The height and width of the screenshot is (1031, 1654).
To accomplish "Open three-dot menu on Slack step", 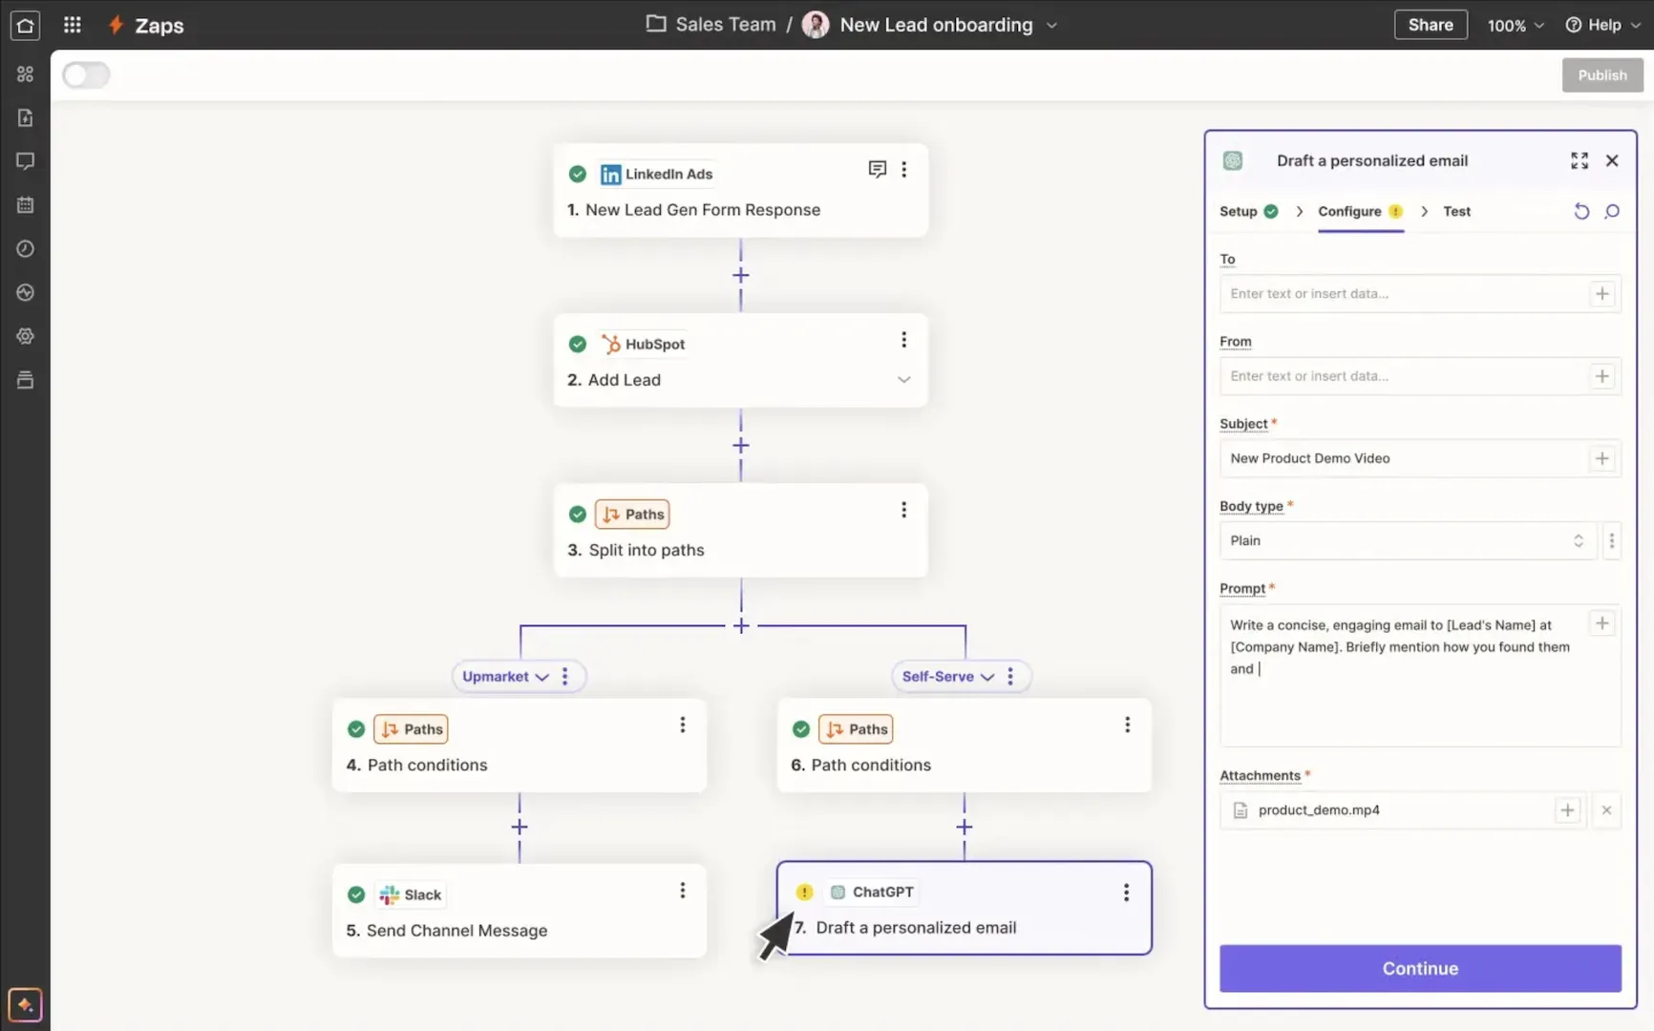I will point(682,890).
